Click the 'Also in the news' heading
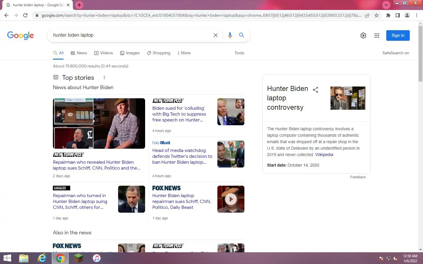 [72, 233]
